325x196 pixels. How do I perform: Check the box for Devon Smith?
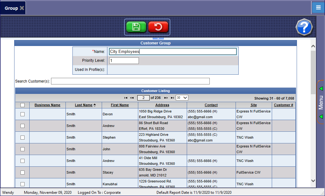pyautogui.click(x=22, y=114)
